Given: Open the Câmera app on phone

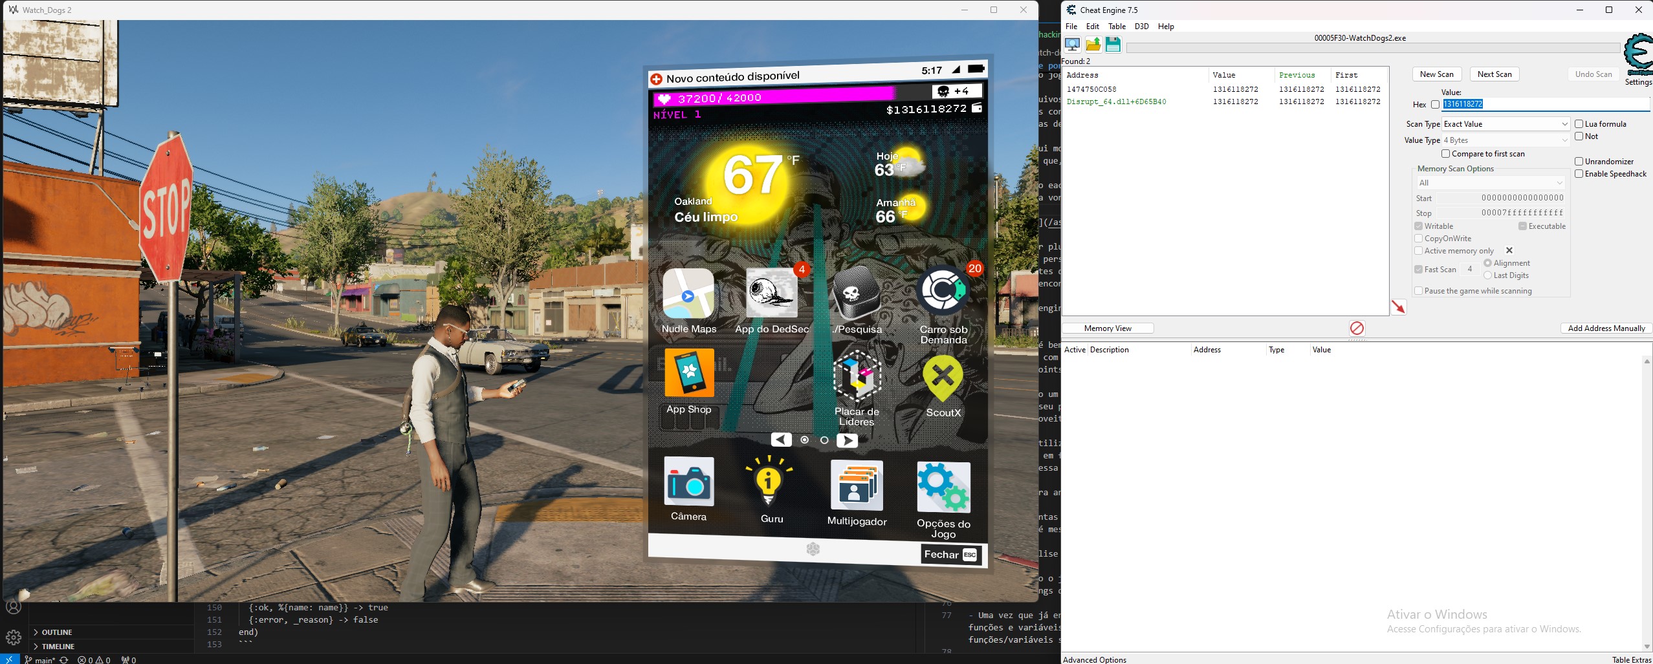Looking at the screenshot, I should pyautogui.click(x=688, y=482).
